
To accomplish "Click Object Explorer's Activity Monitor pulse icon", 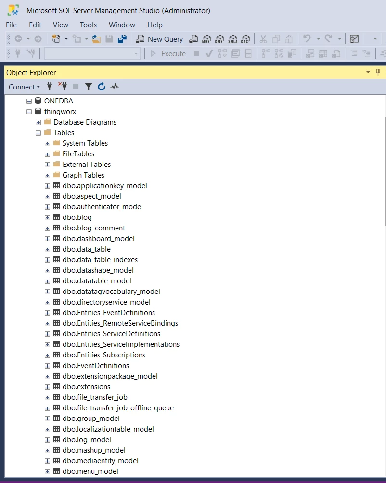I will click(115, 87).
